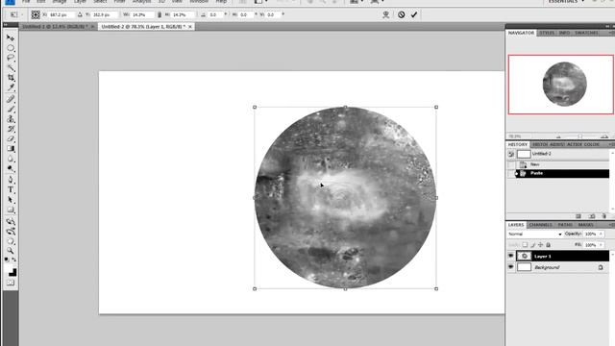Open the Layers panel options menu
Viewport: 615px width, 346px height.
(611, 225)
